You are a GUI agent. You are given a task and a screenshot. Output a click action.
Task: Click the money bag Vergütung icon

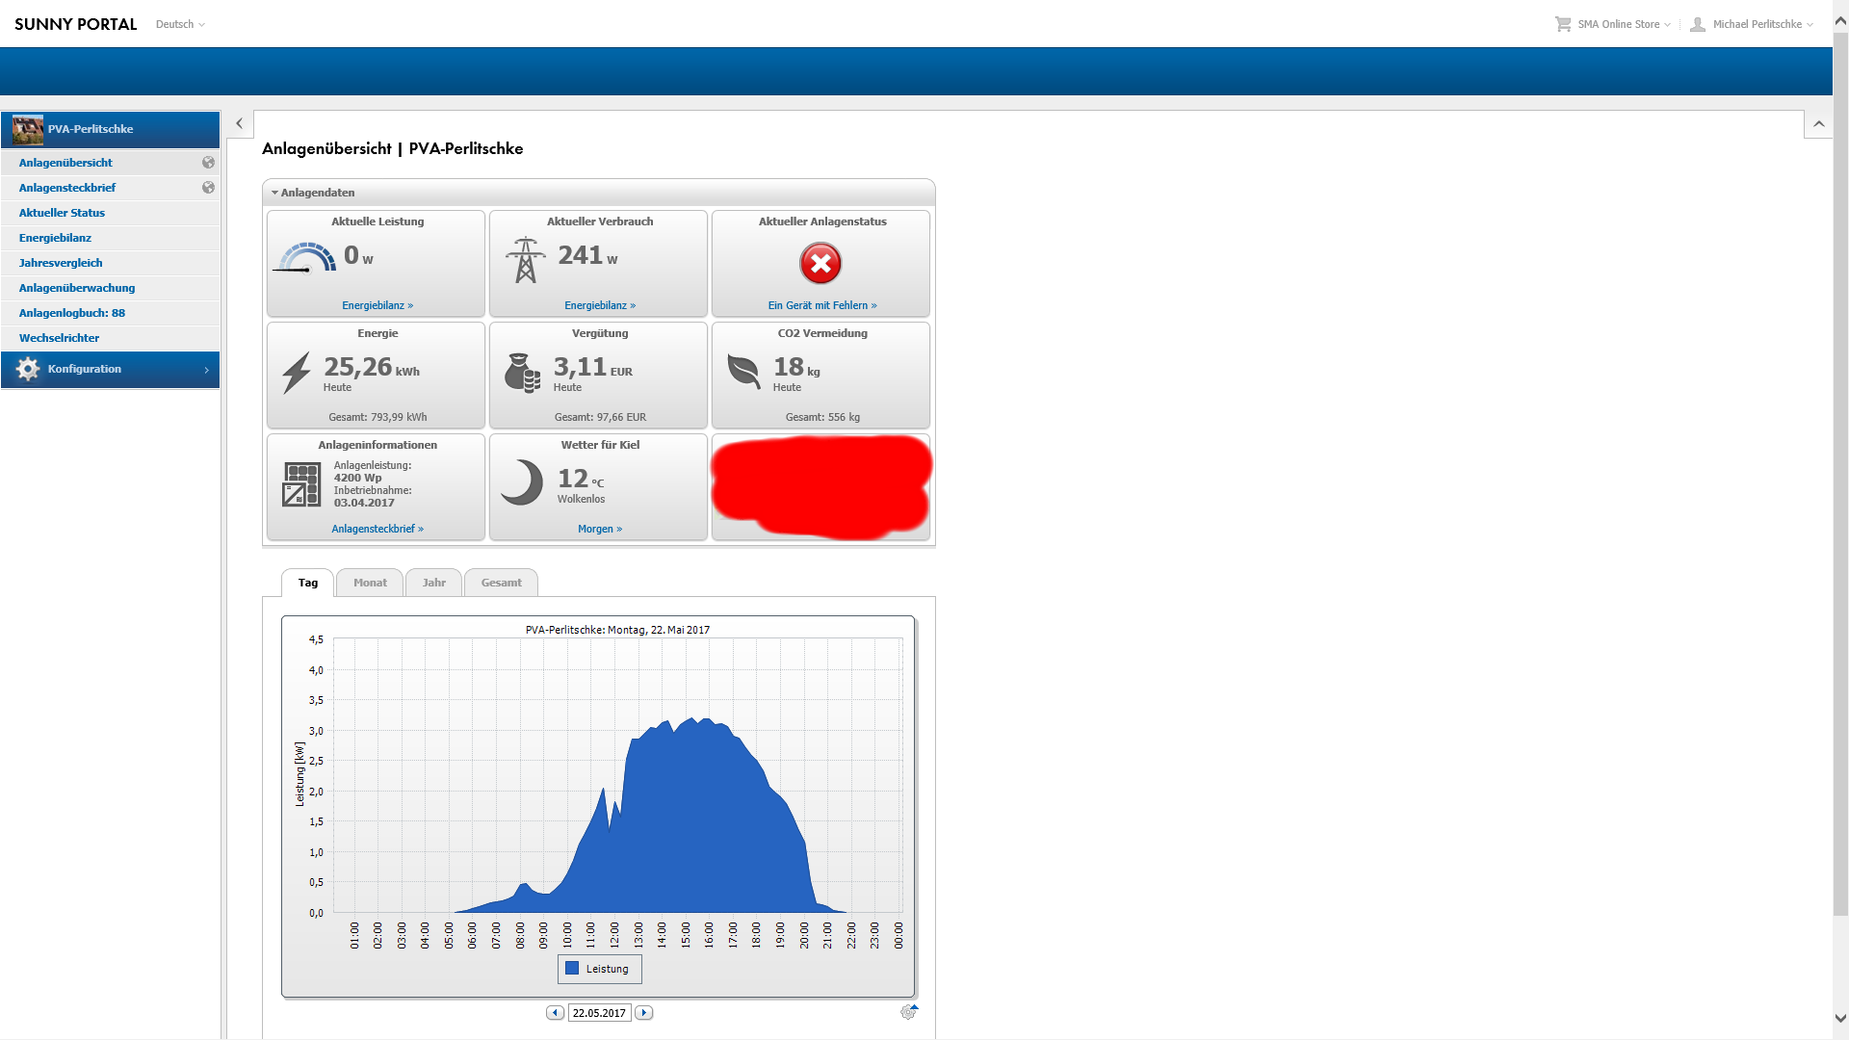[x=522, y=373]
